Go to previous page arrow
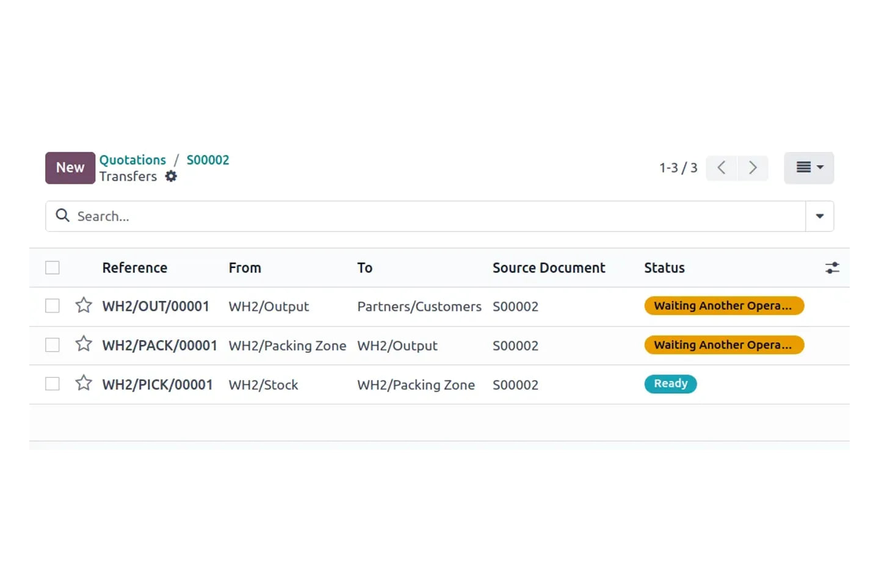 (x=722, y=168)
